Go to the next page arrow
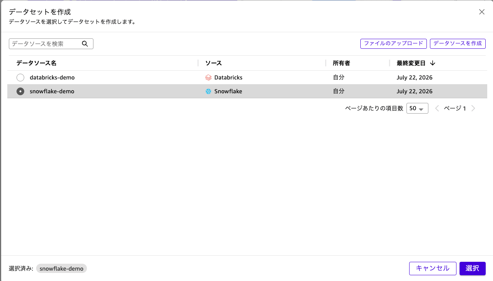Image resolution: width=493 pixels, height=281 pixels. (473, 108)
